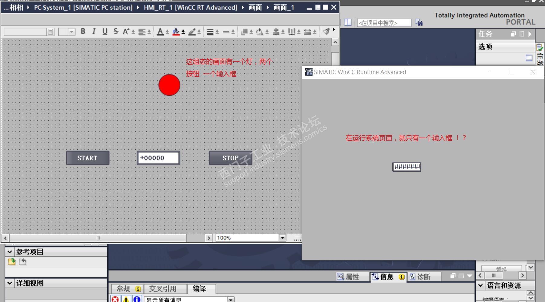This screenshot has height=302, width=545.
Task: Click the format painter brush icon
Action: 326,31
